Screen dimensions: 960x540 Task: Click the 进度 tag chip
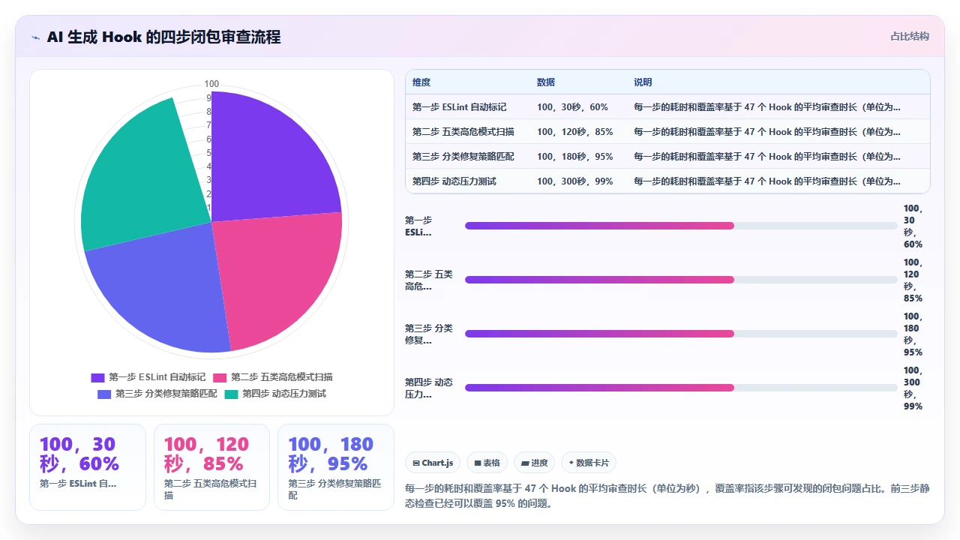click(x=534, y=463)
